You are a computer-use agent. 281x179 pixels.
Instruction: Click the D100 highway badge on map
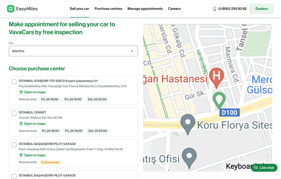click(229, 112)
